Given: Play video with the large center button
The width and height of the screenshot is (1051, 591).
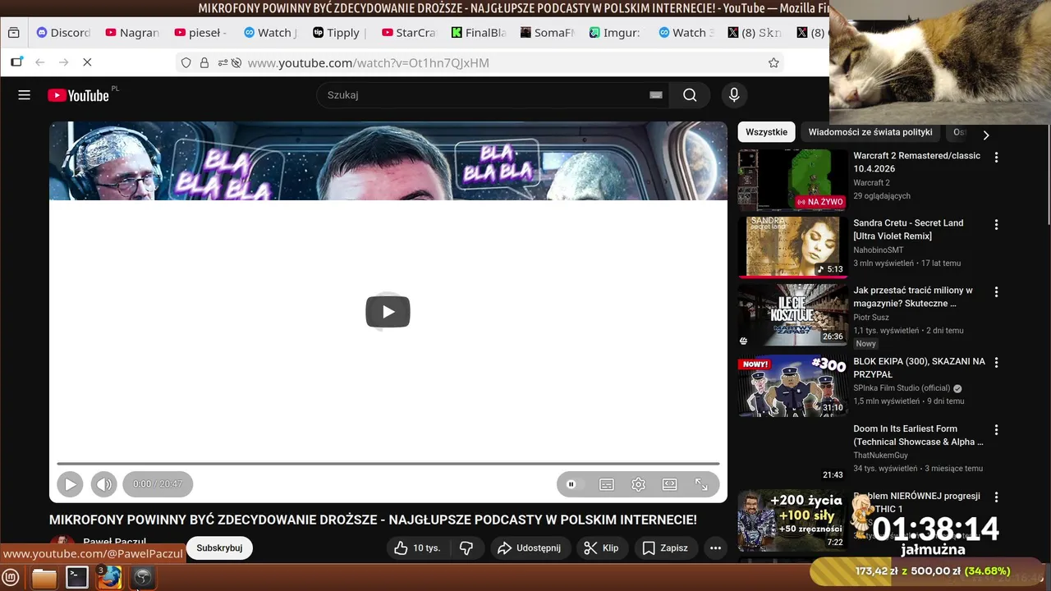Looking at the screenshot, I should pos(388,311).
